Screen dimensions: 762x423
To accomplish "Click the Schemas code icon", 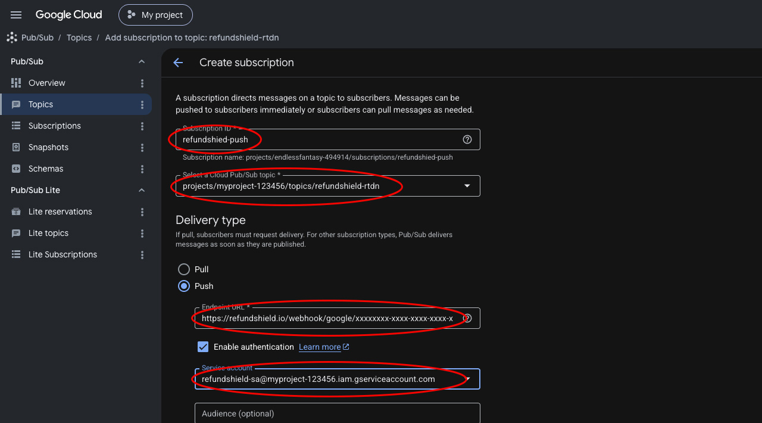I will coord(16,169).
